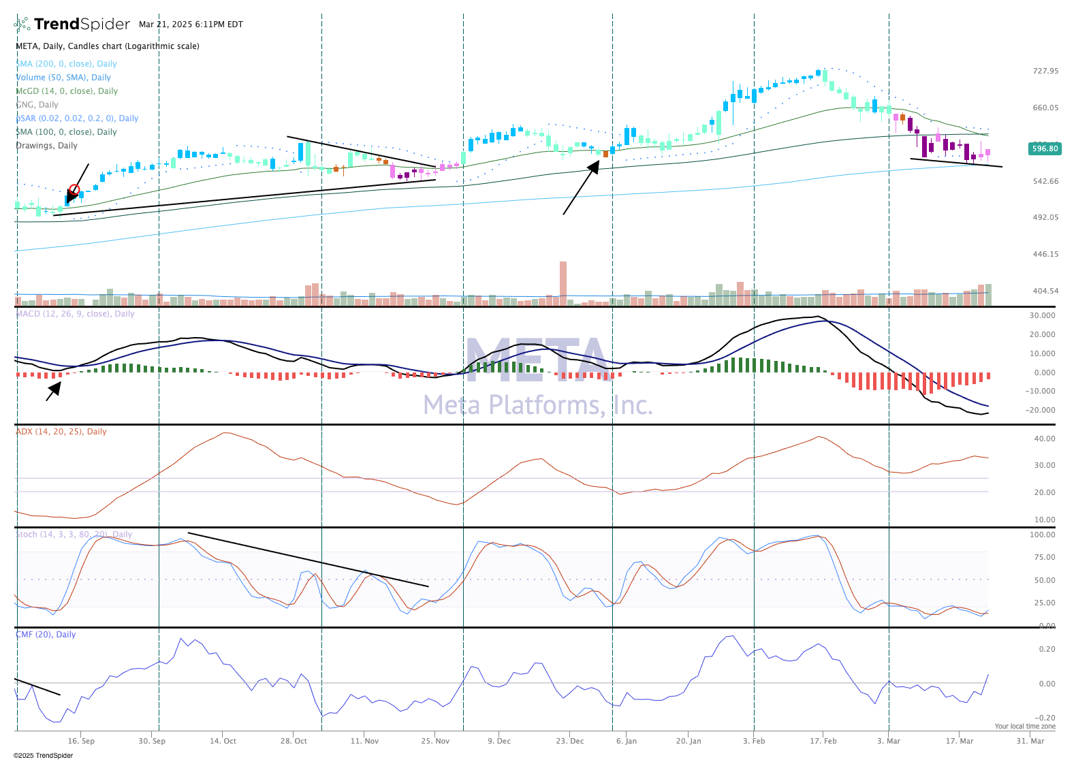Image resolution: width=1076 pixels, height=762 pixels.
Task: Click the green 596.80 current price tag
Action: 1045,148
